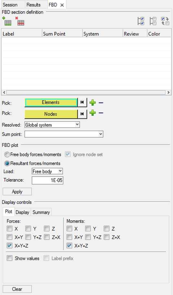173x295 pixels.
Task: Enable the Moments X+Y checkbox
Action: point(70,237)
